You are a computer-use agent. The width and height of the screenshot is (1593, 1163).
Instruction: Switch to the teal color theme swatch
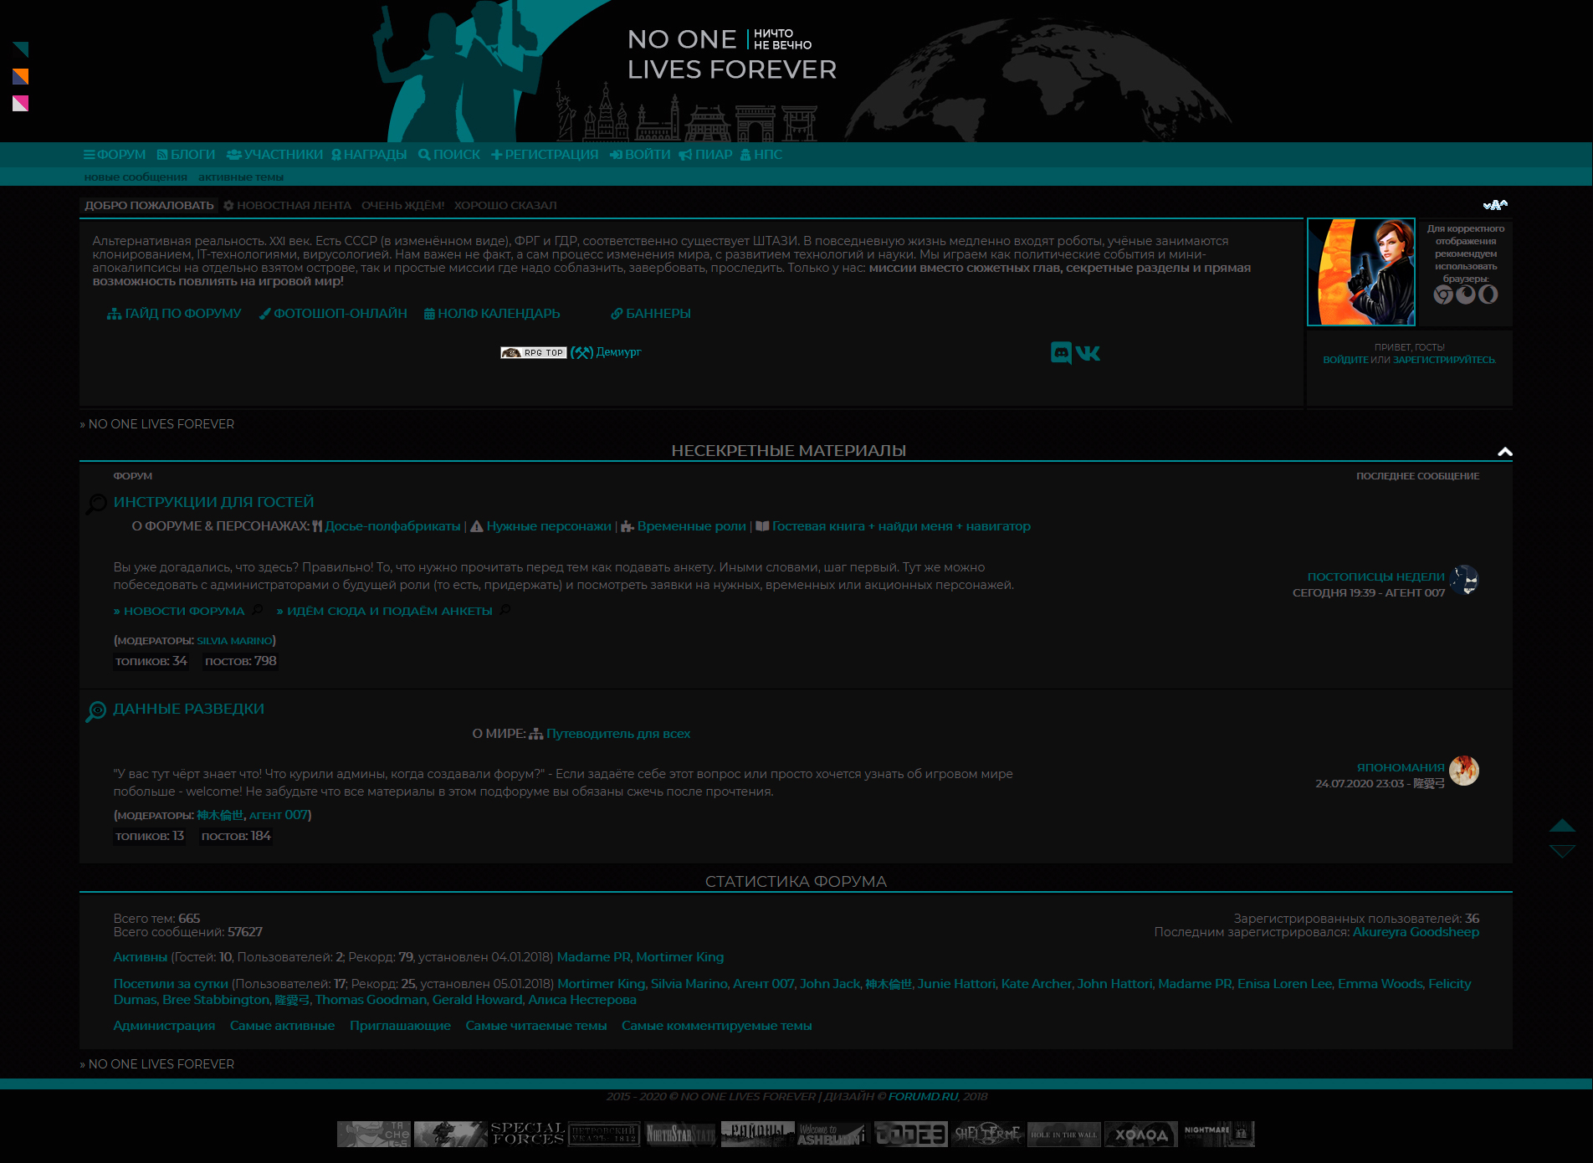click(x=21, y=49)
